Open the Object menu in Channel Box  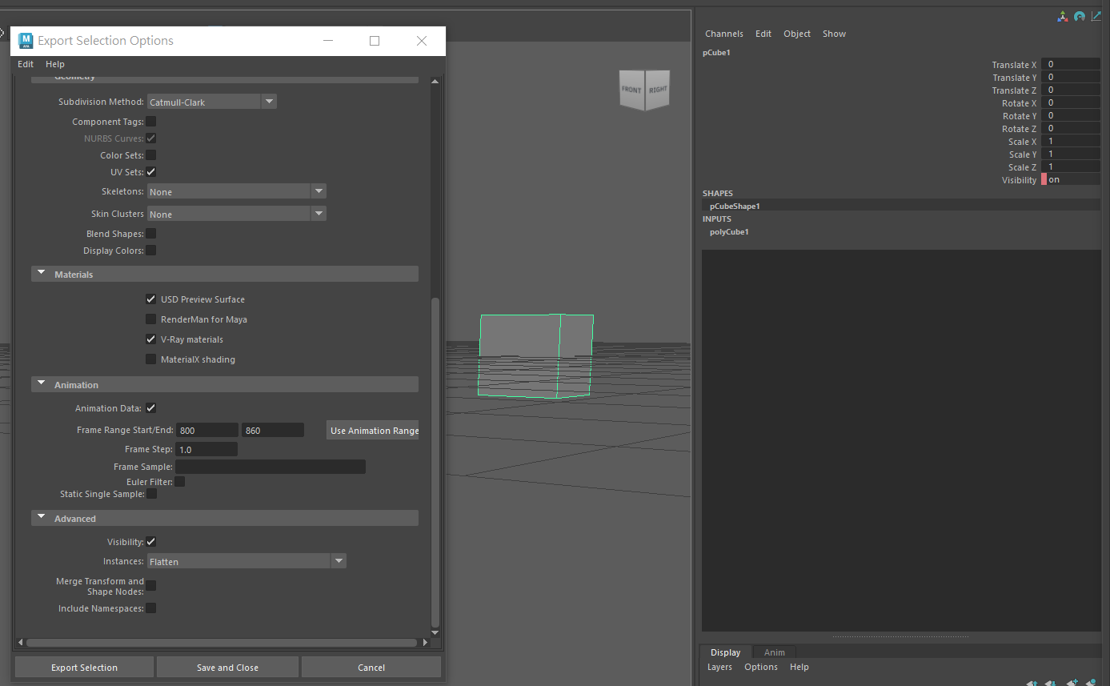(x=797, y=34)
